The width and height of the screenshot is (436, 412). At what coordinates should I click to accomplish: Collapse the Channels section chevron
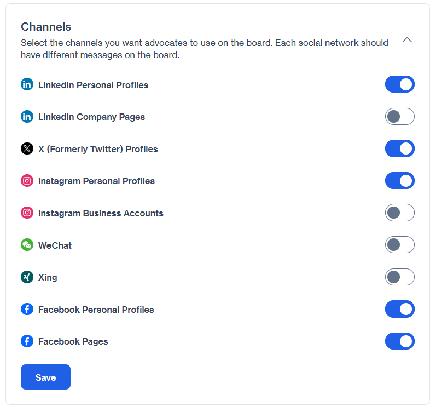(x=407, y=39)
